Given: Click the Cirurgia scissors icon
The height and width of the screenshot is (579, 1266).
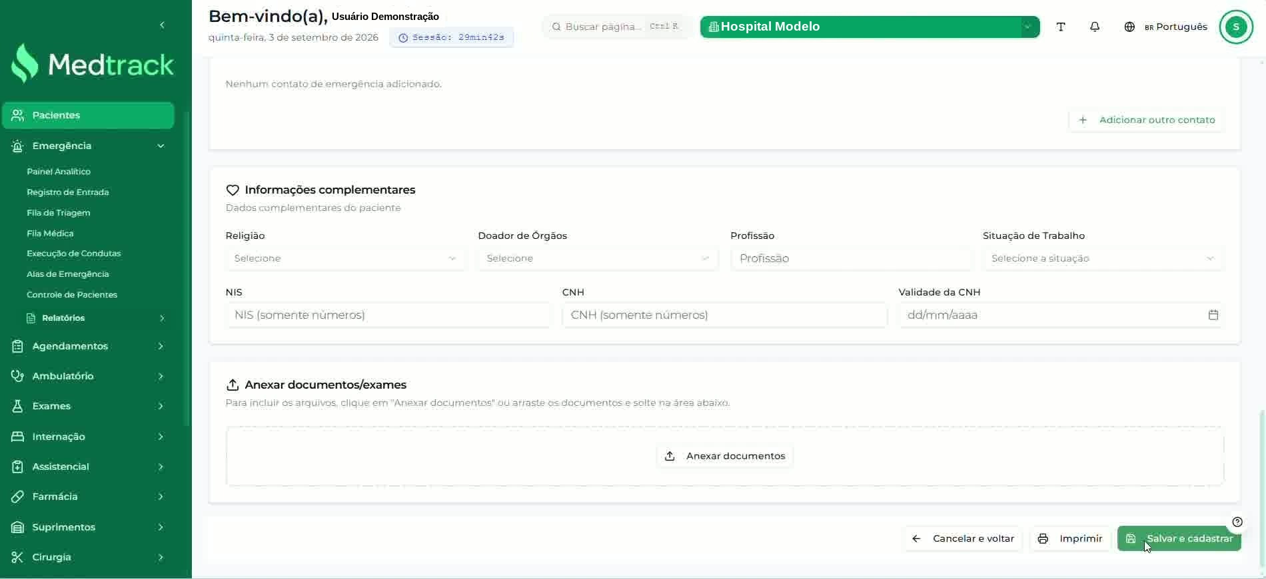Looking at the screenshot, I should pos(18,557).
